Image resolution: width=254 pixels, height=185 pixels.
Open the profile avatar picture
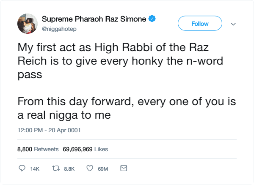28,24
